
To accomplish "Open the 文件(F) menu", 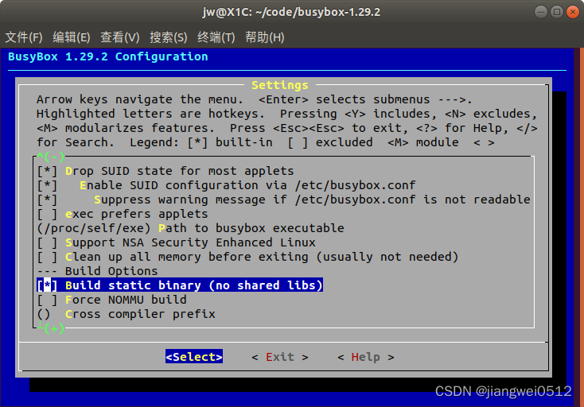I will pos(23,37).
